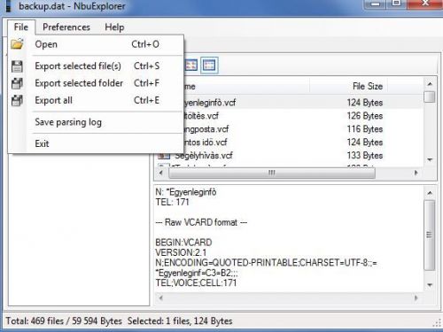Click 'Selected: 1 files, 124 Bytes' status text
The height and width of the screenshot is (332, 443).
click(x=180, y=320)
